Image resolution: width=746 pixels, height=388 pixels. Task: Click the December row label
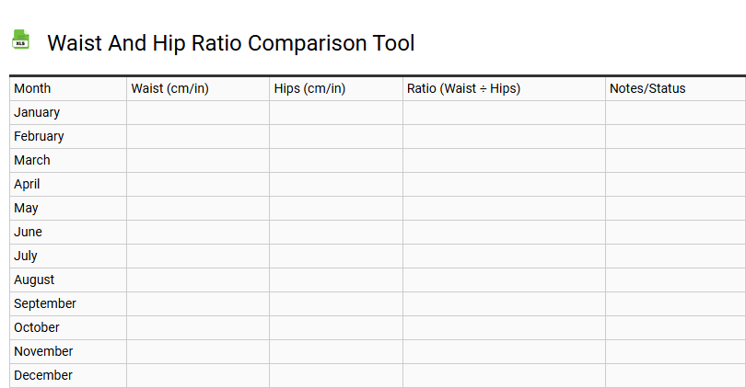tap(42, 375)
